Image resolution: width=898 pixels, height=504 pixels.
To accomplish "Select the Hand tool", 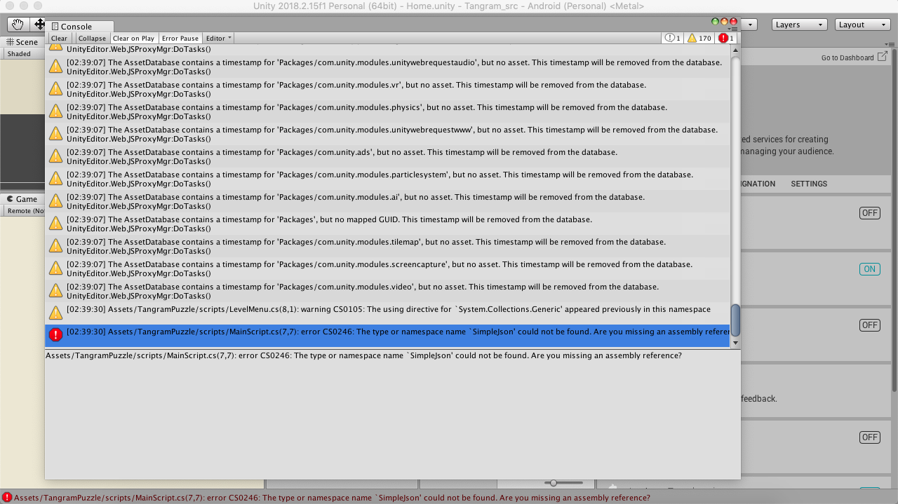I will (x=18, y=25).
